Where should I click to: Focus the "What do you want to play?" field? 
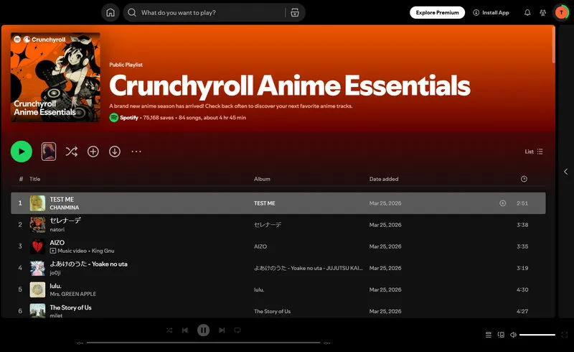point(210,13)
